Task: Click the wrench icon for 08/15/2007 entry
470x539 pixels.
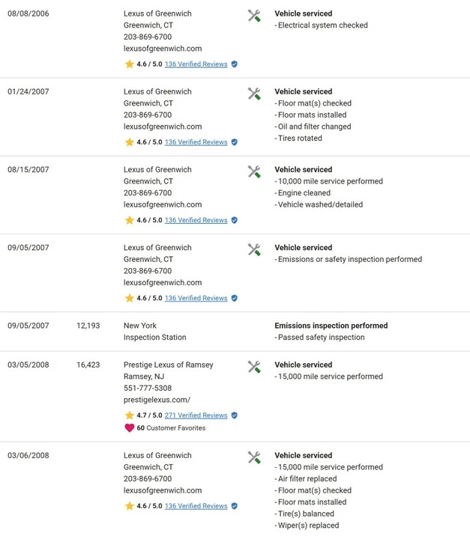Action: (x=254, y=172)
